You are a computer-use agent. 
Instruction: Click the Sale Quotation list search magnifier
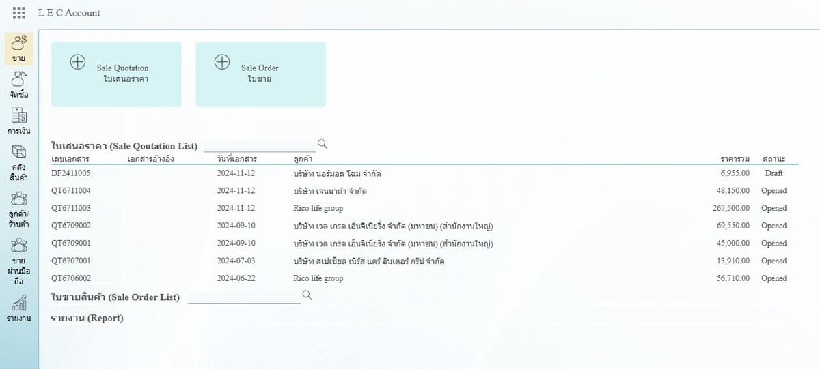pyautogui.click(x=323, y=144)
